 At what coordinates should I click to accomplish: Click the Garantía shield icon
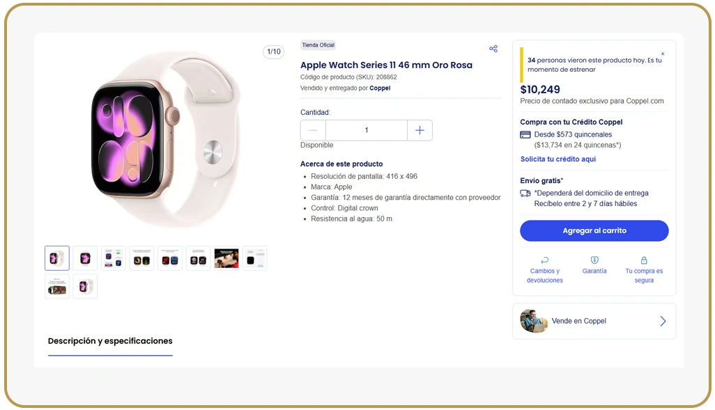[x=594, y=260]
